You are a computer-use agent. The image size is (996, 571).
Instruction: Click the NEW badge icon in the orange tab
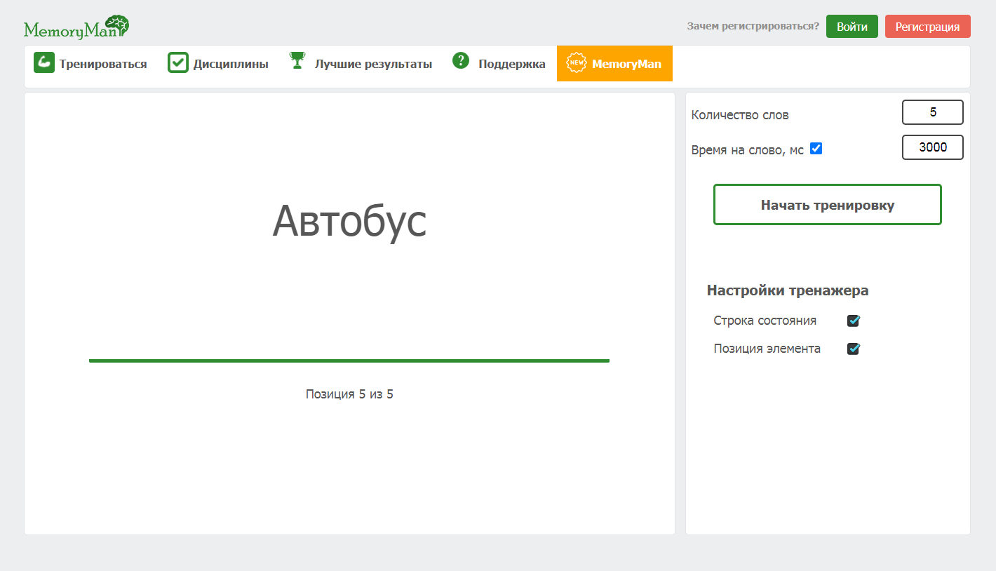coord(577,62)
